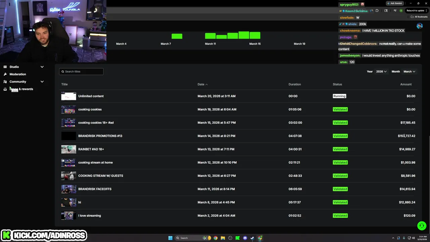
Task: Click the Chrome page search (lens) icon
Action: click(x=386, y=10)
